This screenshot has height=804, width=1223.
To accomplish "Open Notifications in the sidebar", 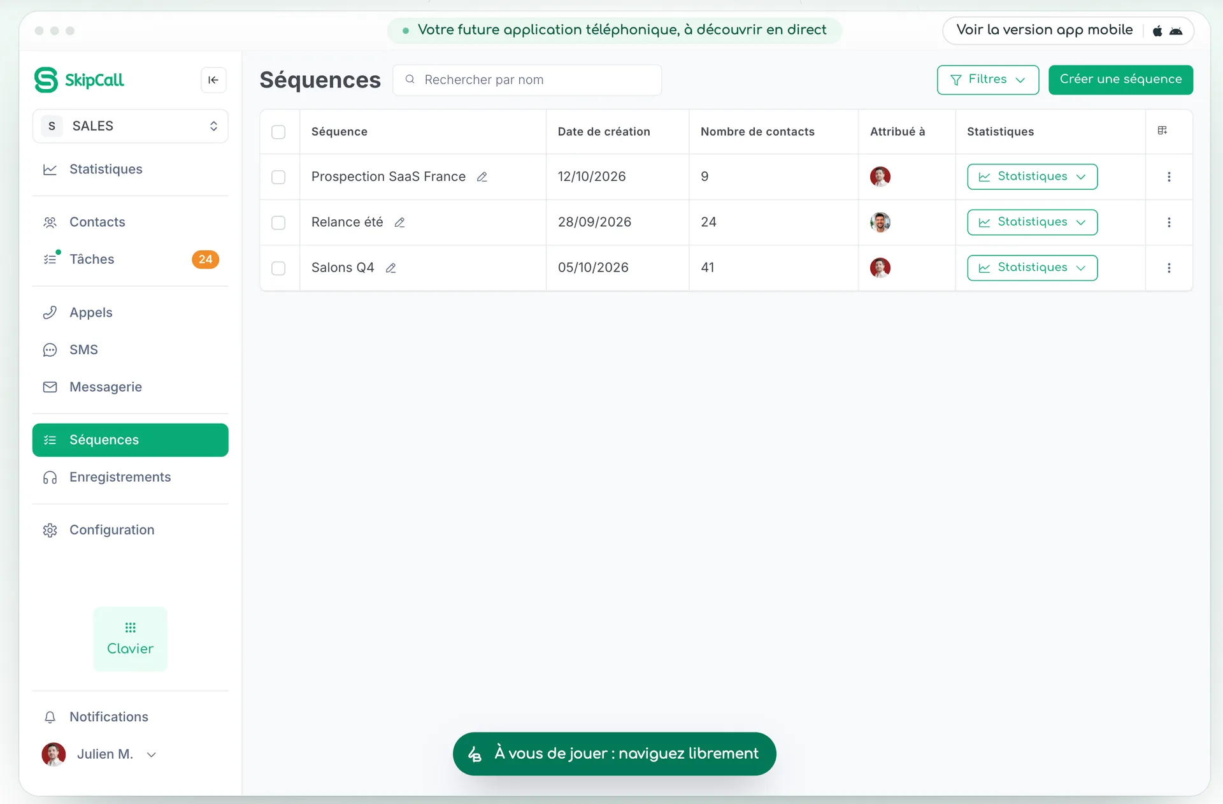I will pyautogui.click(x=130, y=717).
